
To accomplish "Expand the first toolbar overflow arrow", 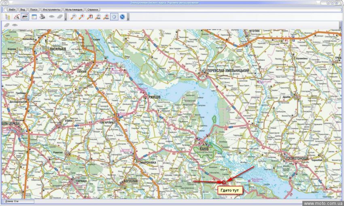I will click(66, 17).
